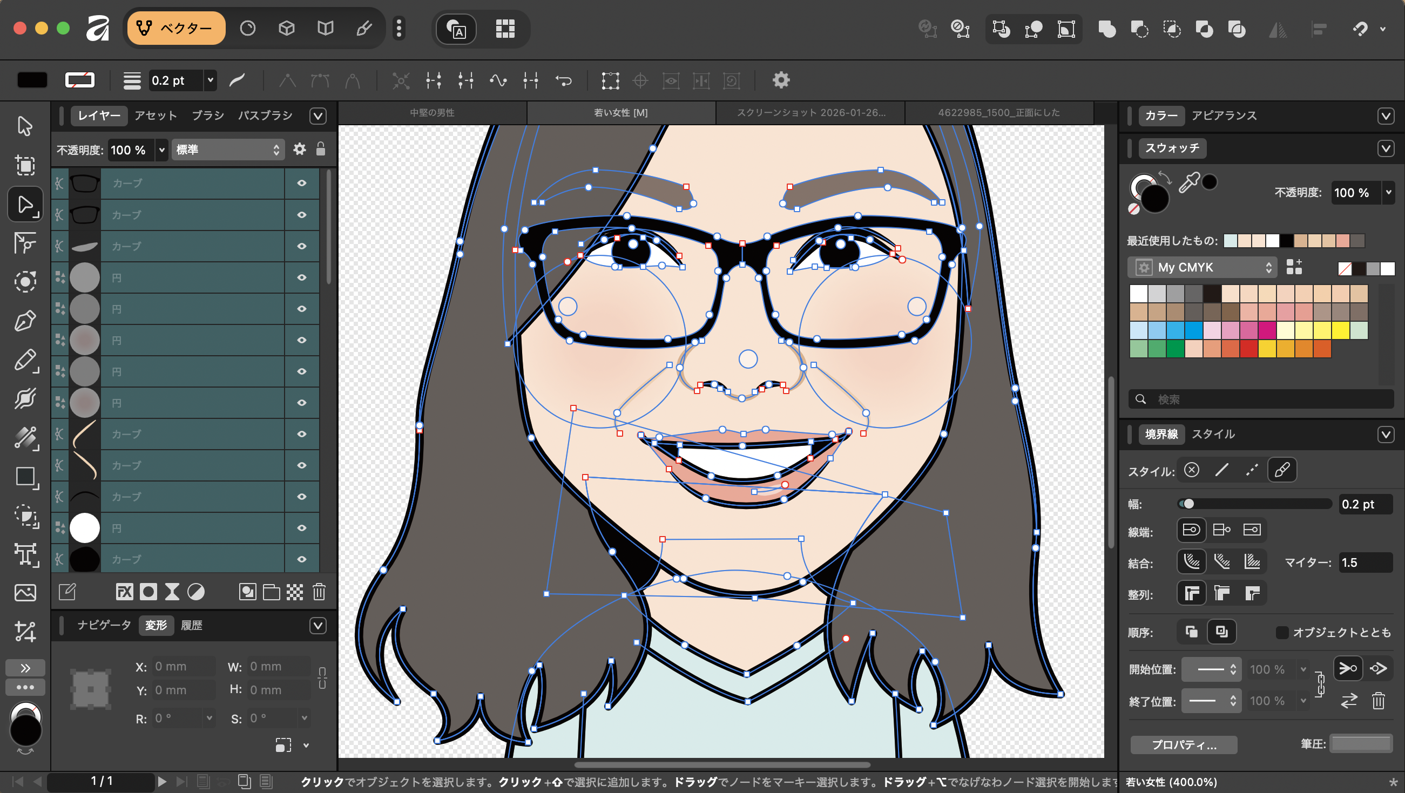Open the アセット panel tab
This screenshot has width=1405, height=793.
pyautogui.click(x=156, y=116)
